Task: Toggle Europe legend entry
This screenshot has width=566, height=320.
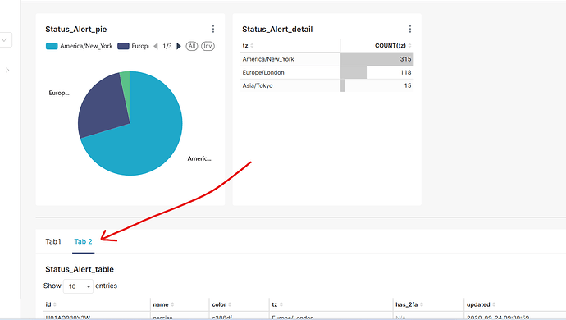Action: [133, 46]
